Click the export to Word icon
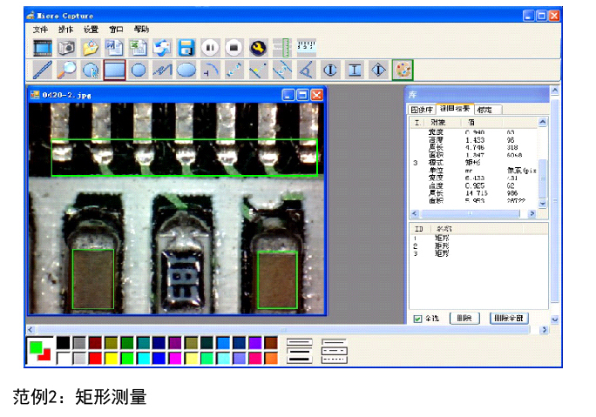This screenshot has height=417, width=596. 114,48
